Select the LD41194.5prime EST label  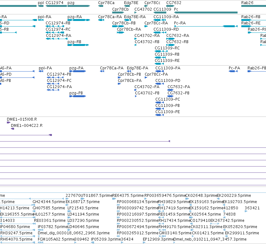coord(83,215)
